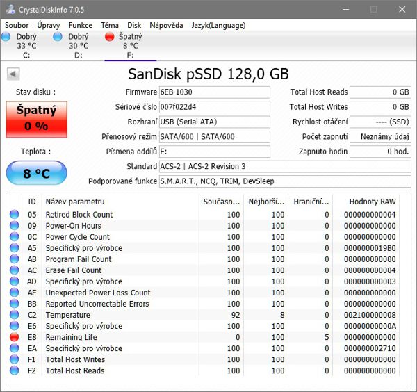
Task: Select Remaining Life threshold value 5
Action: 327,337
